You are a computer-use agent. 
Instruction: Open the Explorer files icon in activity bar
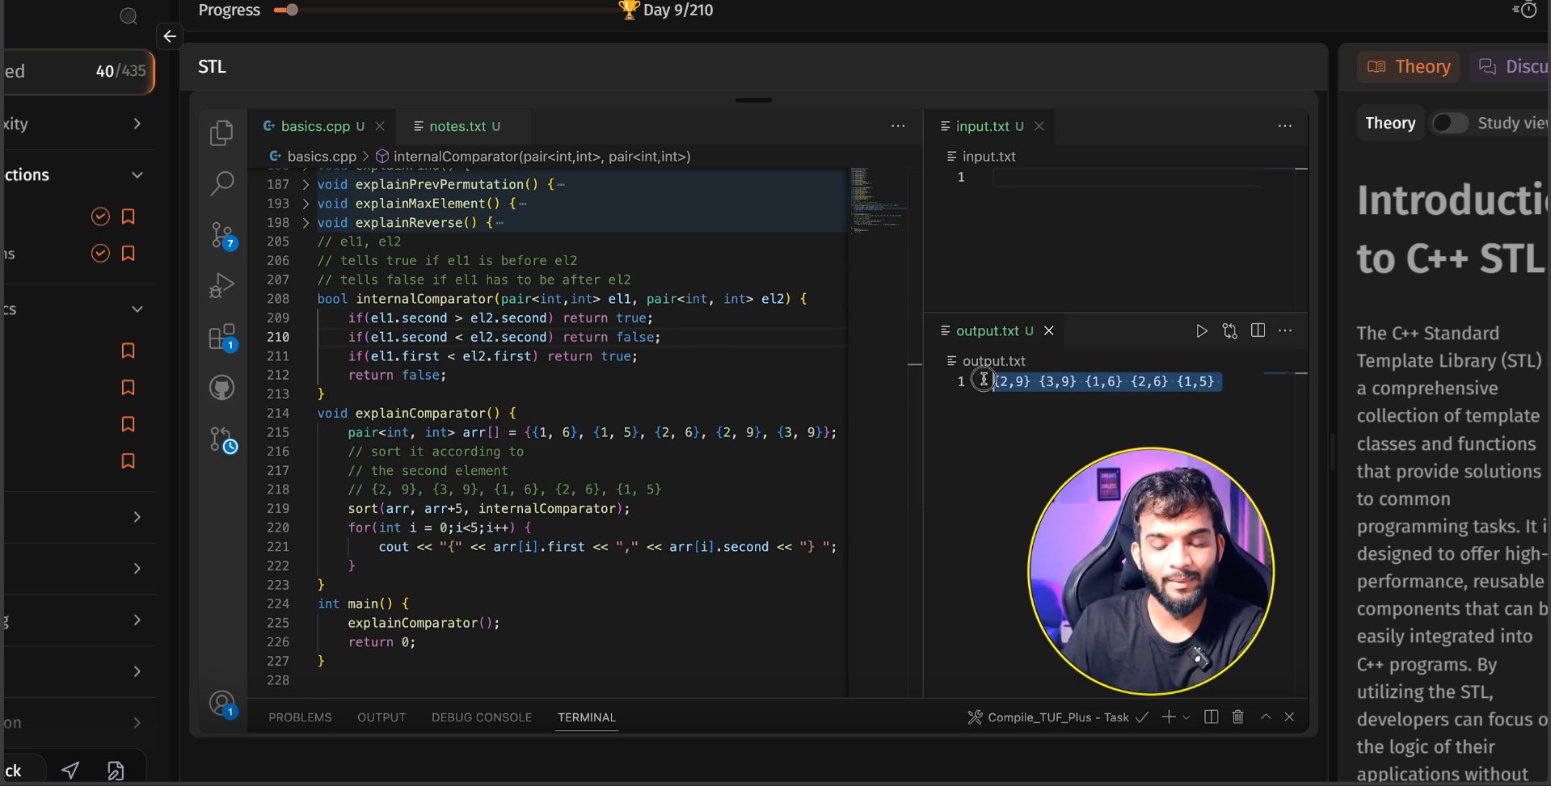[x=221, y=133]
